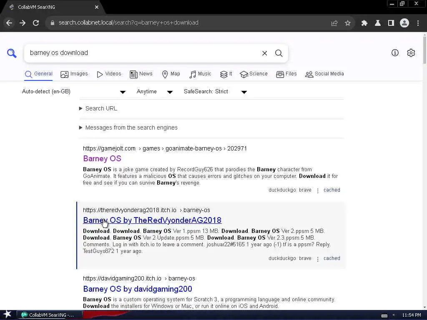The height and width of the screenshot is (320, 427).
Task: Open Barney OS by TheRedVyonderAG2018 link
Action: [x=152, y=220]
